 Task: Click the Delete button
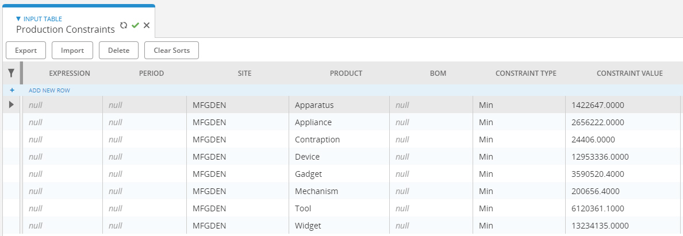point(118,50)
